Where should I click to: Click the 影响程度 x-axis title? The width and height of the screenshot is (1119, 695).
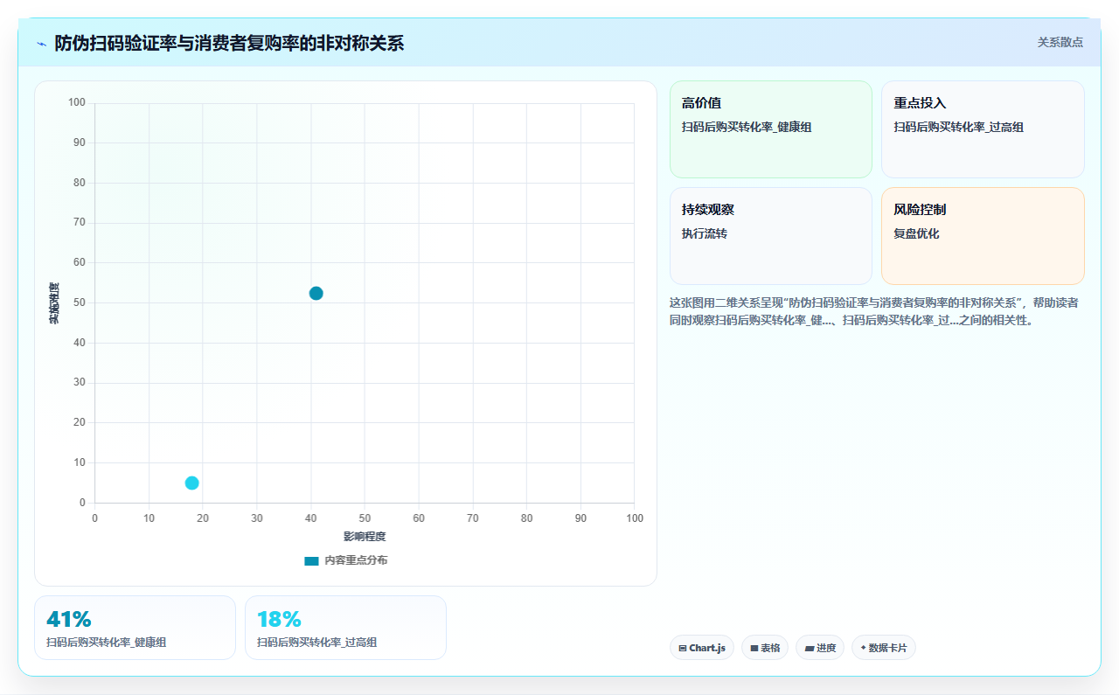tap(365, 536)
